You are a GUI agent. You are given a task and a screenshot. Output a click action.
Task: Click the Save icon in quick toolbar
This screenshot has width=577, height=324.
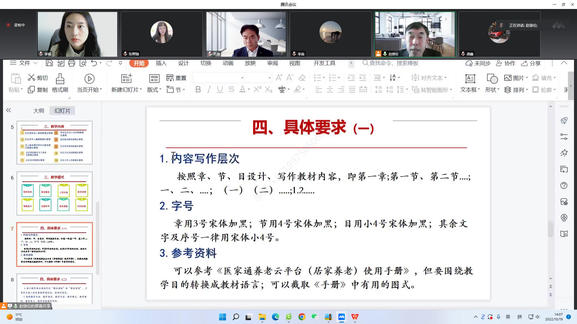tap(49, 63)
